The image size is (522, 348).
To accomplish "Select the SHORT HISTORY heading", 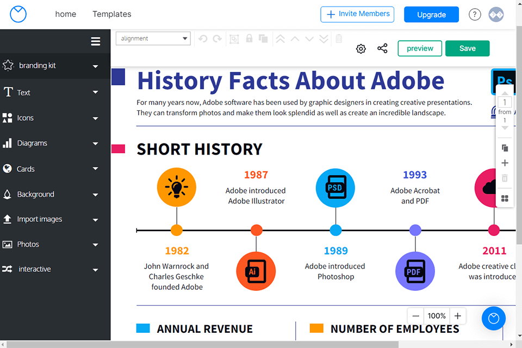I will tap(200, 149).
